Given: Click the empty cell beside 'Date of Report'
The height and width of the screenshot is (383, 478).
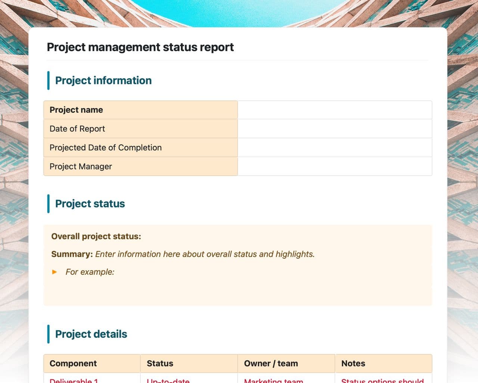Looking at the screenshot, I should click(335, 129).
